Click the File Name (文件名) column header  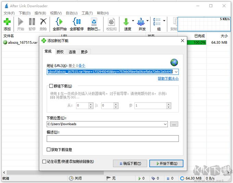(x=9, y=36)
